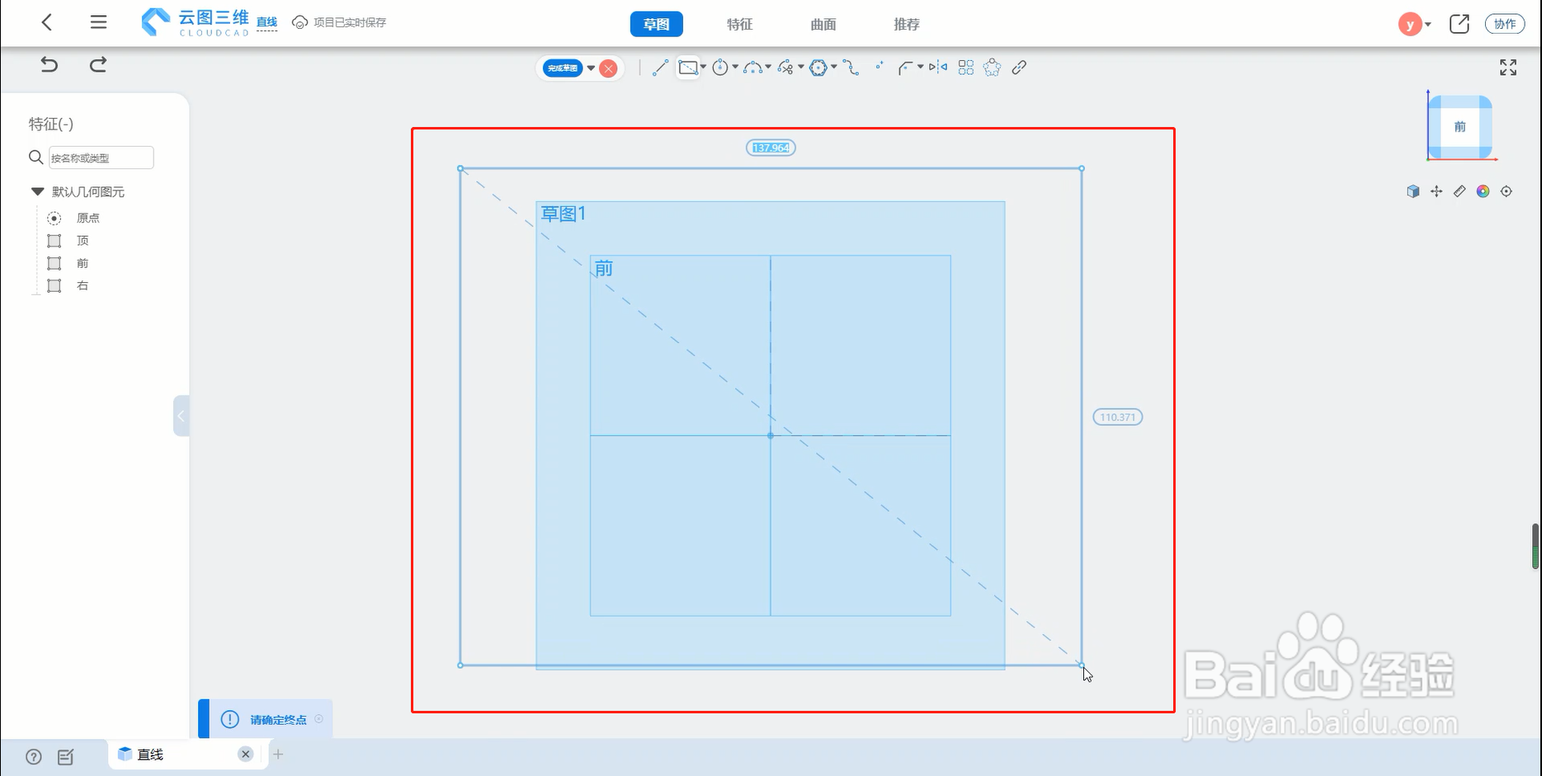Select 右 plane in the feature tree
The height and width of the screenshot is (776, 1542).
83,285
